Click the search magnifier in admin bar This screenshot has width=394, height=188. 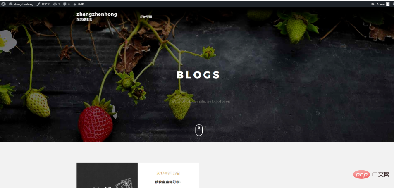(393, 4)
